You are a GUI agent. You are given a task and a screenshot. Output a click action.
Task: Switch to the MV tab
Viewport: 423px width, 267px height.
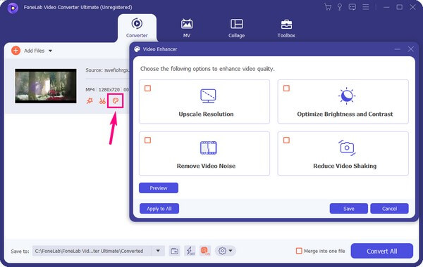pos(187,28)
